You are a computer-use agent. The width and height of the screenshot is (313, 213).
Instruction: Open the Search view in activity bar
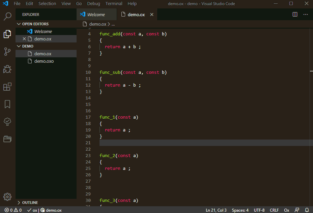pyautogui.click(x=7, y=17)
